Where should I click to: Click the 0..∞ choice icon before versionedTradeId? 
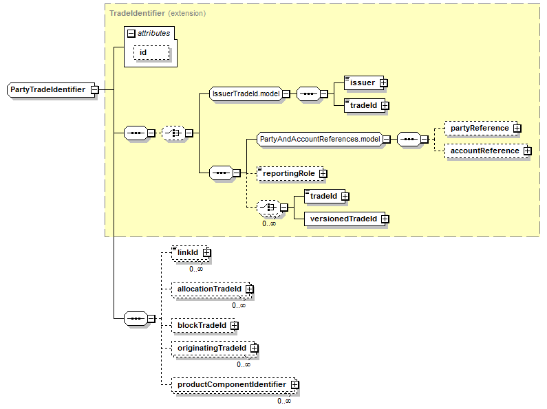click(x=268, y=208)
